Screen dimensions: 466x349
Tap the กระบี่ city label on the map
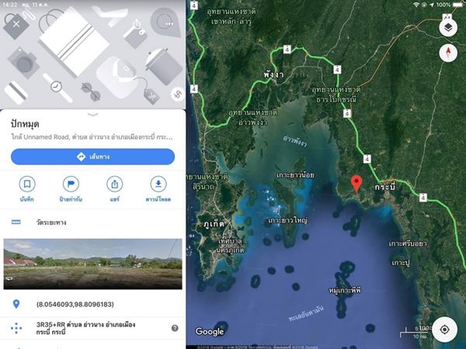pos(385,188)
